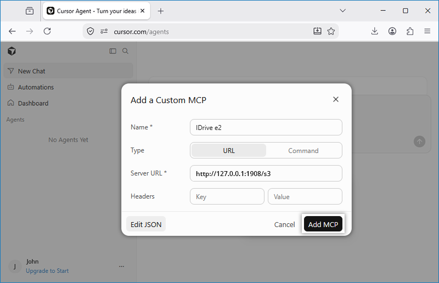Click the name John in the sidebar

point(32,262)
